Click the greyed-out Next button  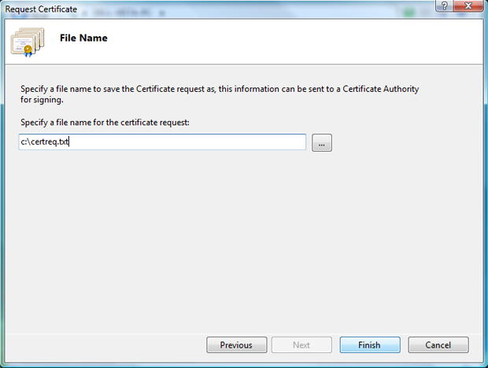pyautogui.click(x=301, y=344)
